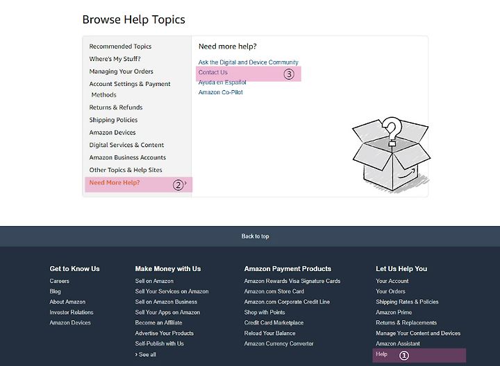This screenshot has height=366, width=500.
Task: Open Sell on Amazon Business link
Action: [166, 302]
